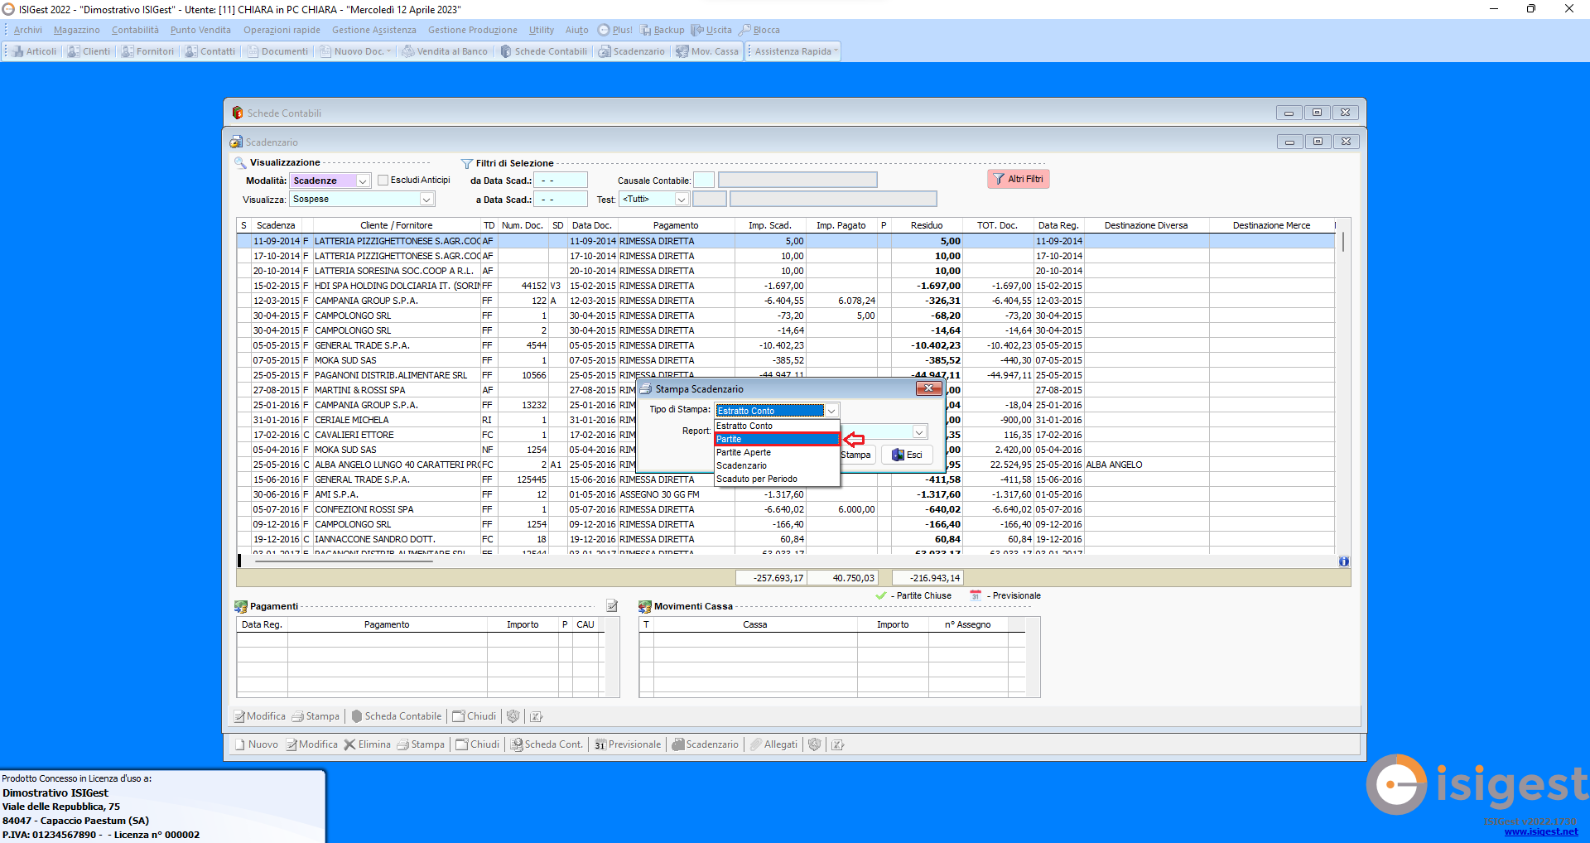Click the Excel export icon in the Scadenzario toolbar
Image resolution: width=1590 pixels, height=843 pixels.
click(x=536, y=716)
